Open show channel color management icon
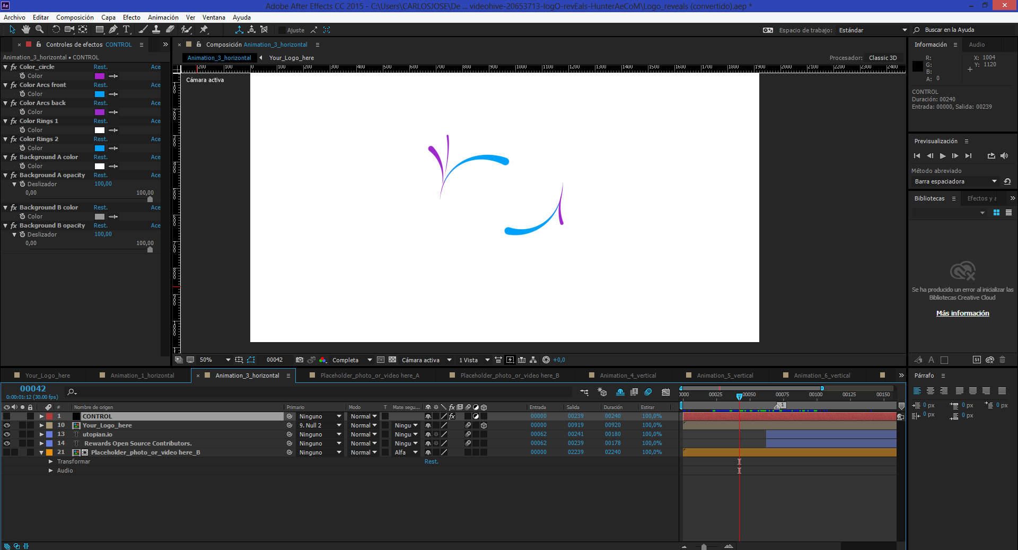Image resolution: width=1018 pixels, height=550 pixels. coord(322,360)
